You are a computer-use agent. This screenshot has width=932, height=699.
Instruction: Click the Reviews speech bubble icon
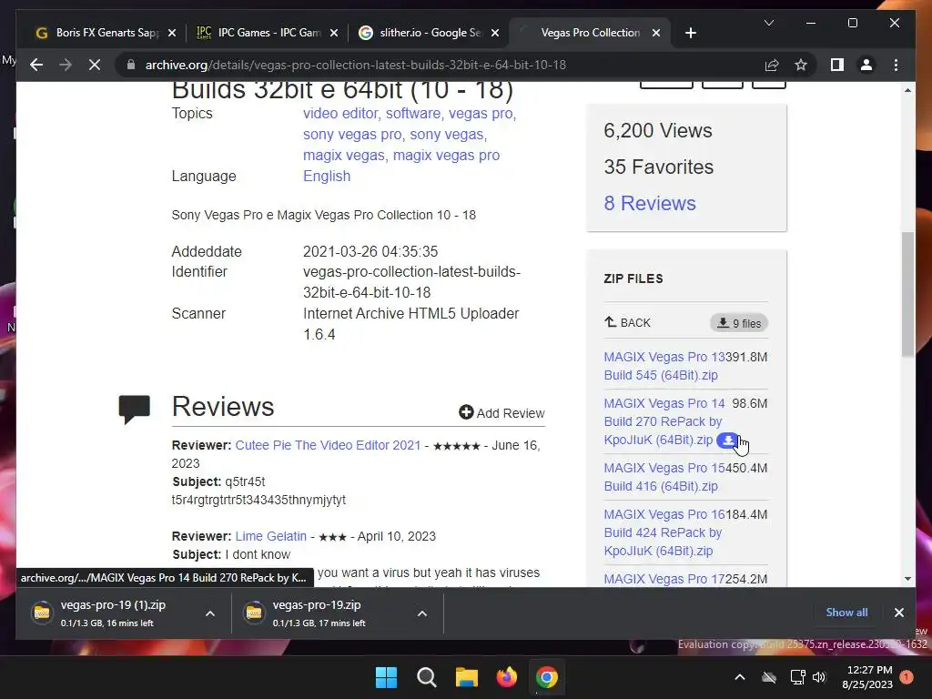coord(135,409)
